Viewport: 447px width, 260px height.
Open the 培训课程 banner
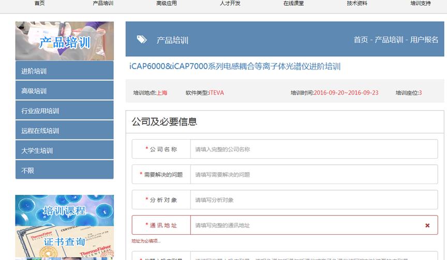65,210
